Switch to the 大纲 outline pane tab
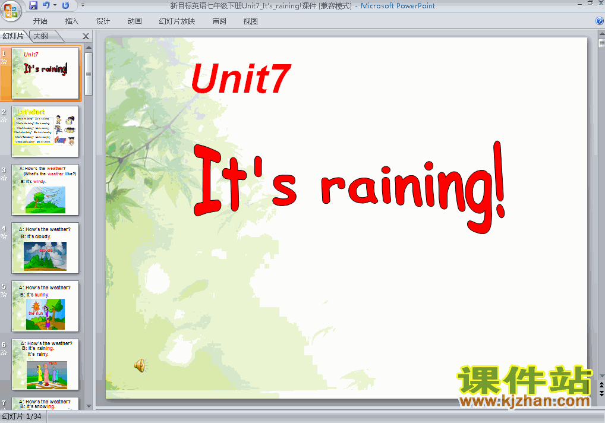Screen dimensions: 605x423 (x=41, y=36)
